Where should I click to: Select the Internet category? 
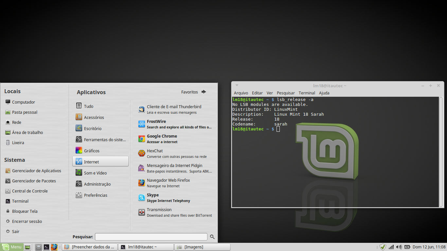(x=100, y=162)
